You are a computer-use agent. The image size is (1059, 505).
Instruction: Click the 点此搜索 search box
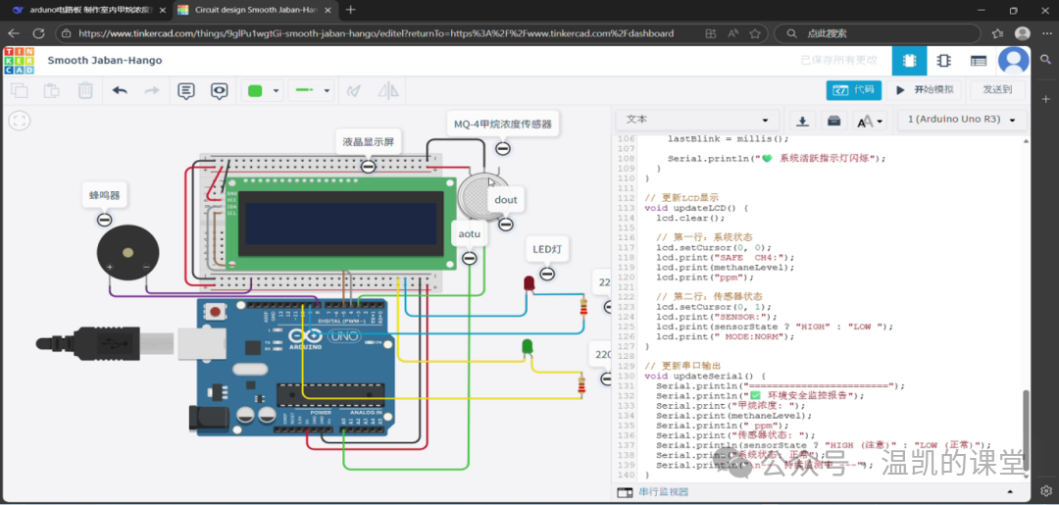[878, 33]
